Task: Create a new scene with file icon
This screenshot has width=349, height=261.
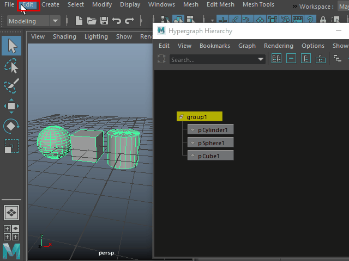Action: 79,21
